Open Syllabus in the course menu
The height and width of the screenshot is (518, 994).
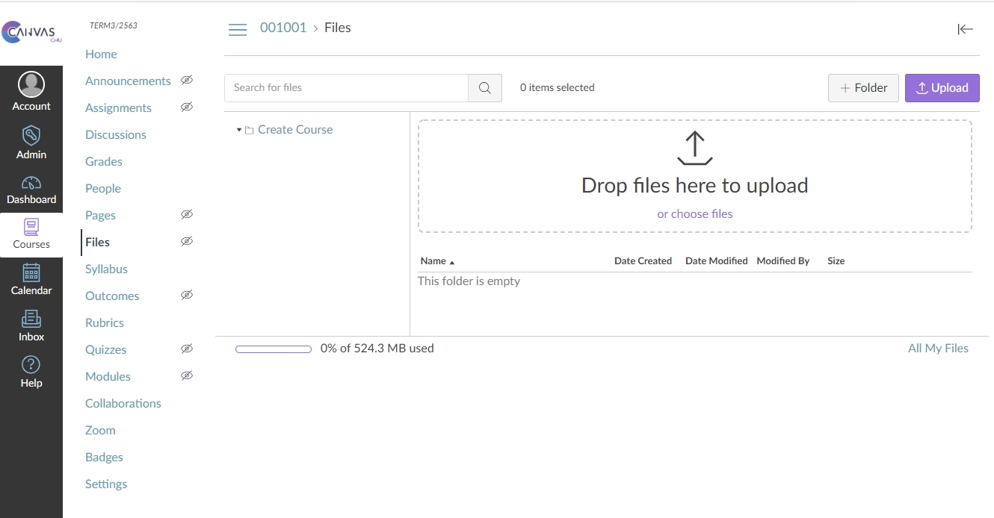106,269
